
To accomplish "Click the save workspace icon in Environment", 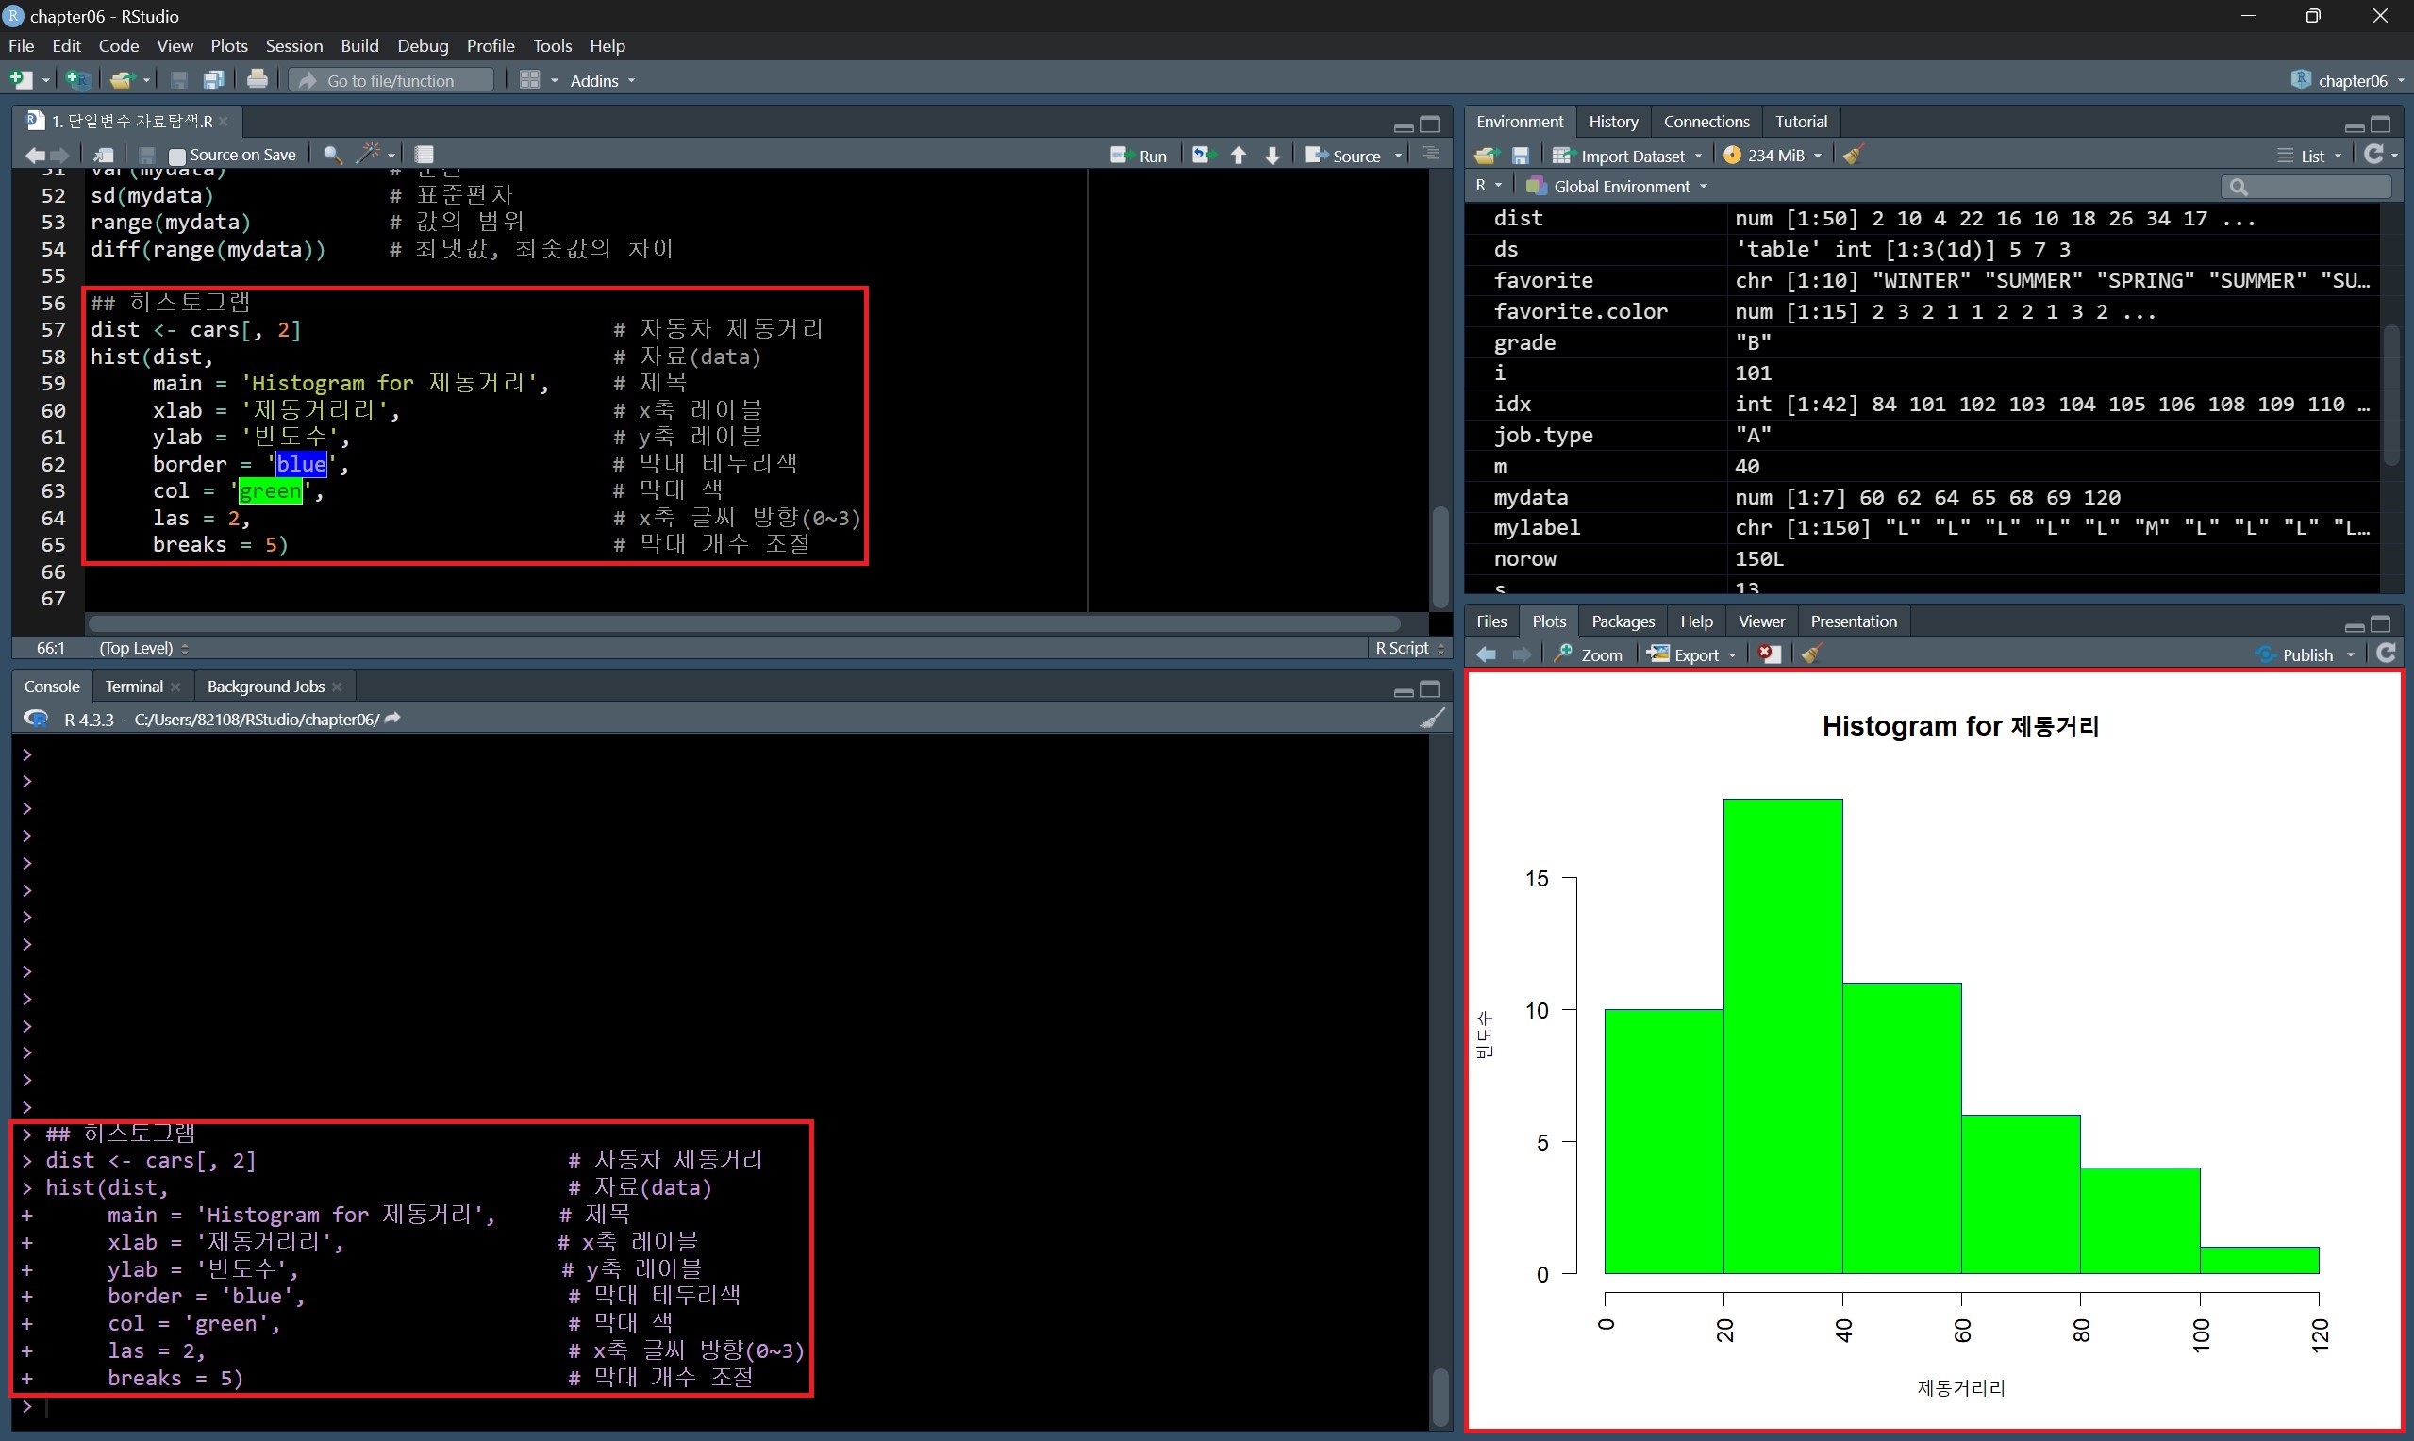I will click(x=1521, y=156).
